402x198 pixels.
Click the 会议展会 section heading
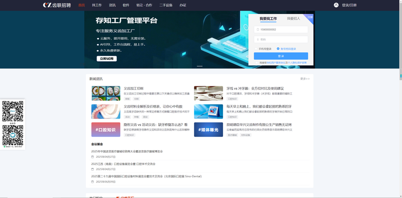(97, 144)
